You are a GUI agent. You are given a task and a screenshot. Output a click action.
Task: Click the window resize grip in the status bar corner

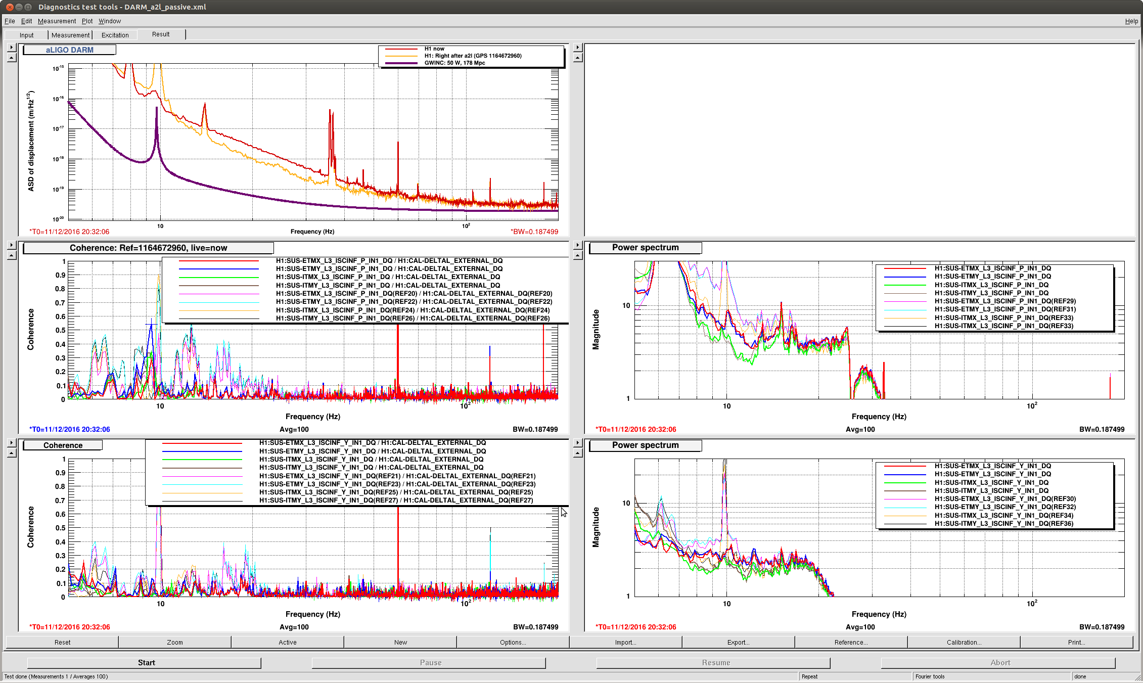point(1137,677)
